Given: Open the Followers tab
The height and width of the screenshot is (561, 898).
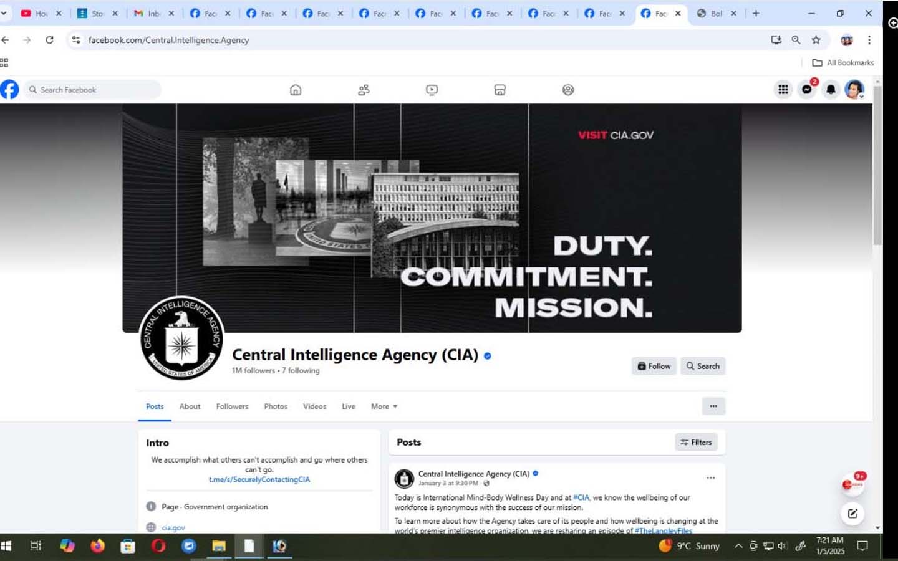Looking at the screenshot, I should pos(232,406).
